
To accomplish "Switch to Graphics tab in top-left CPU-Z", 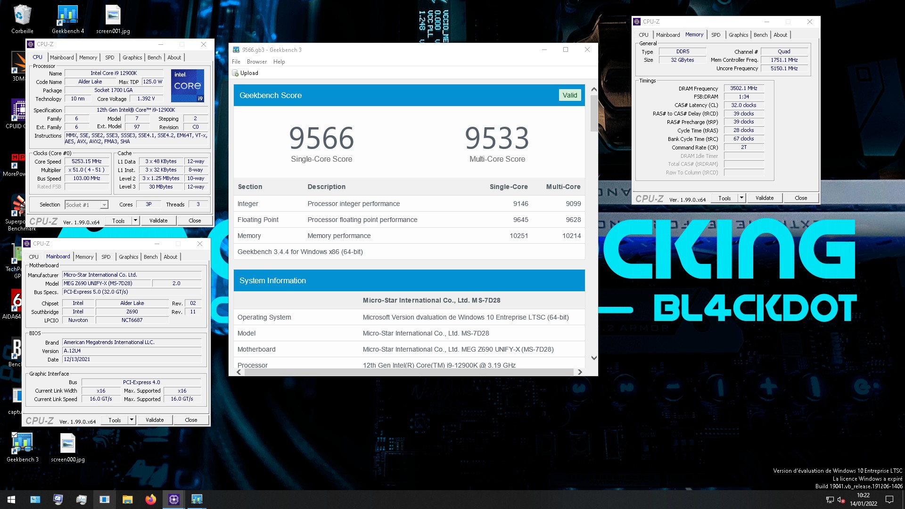I will click(132, 57).
